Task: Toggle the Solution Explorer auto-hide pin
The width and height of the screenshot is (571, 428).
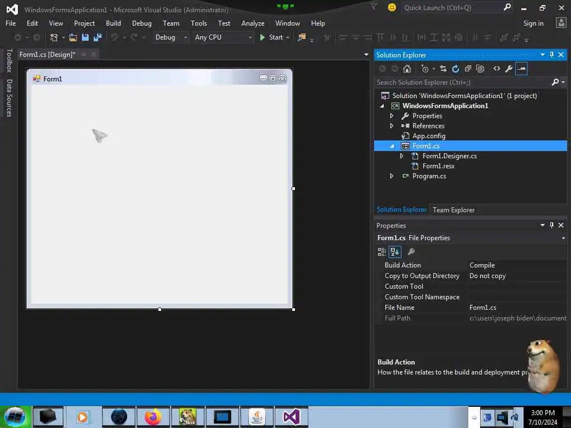Action: pyautogui.click(x=551, y=55)
